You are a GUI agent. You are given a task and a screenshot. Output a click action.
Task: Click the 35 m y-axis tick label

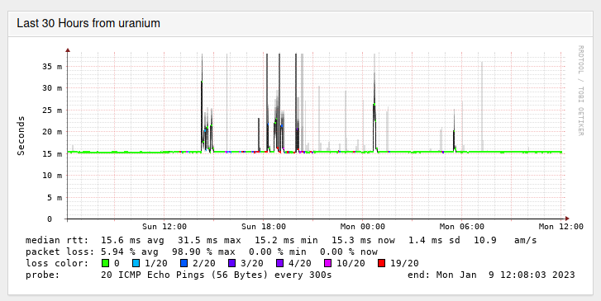tap(52, 67)
